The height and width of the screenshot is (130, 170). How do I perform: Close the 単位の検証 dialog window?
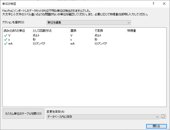point(164,4)
